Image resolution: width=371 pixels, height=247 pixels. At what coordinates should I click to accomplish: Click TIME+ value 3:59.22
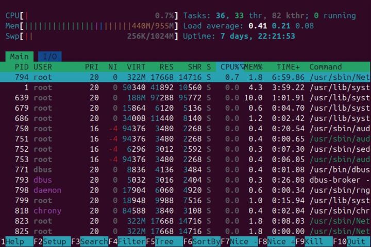pyautogui.click(x=288, y=87)
